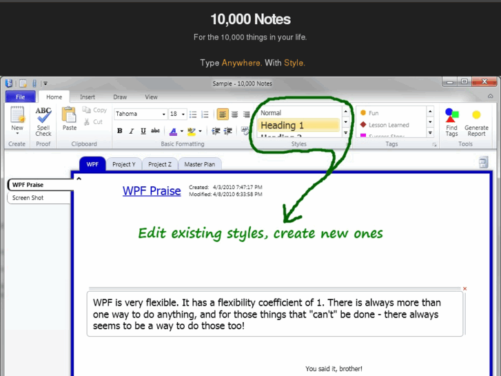Apply the font color
This screenshot has height=376, width=501.
point(173,131)
